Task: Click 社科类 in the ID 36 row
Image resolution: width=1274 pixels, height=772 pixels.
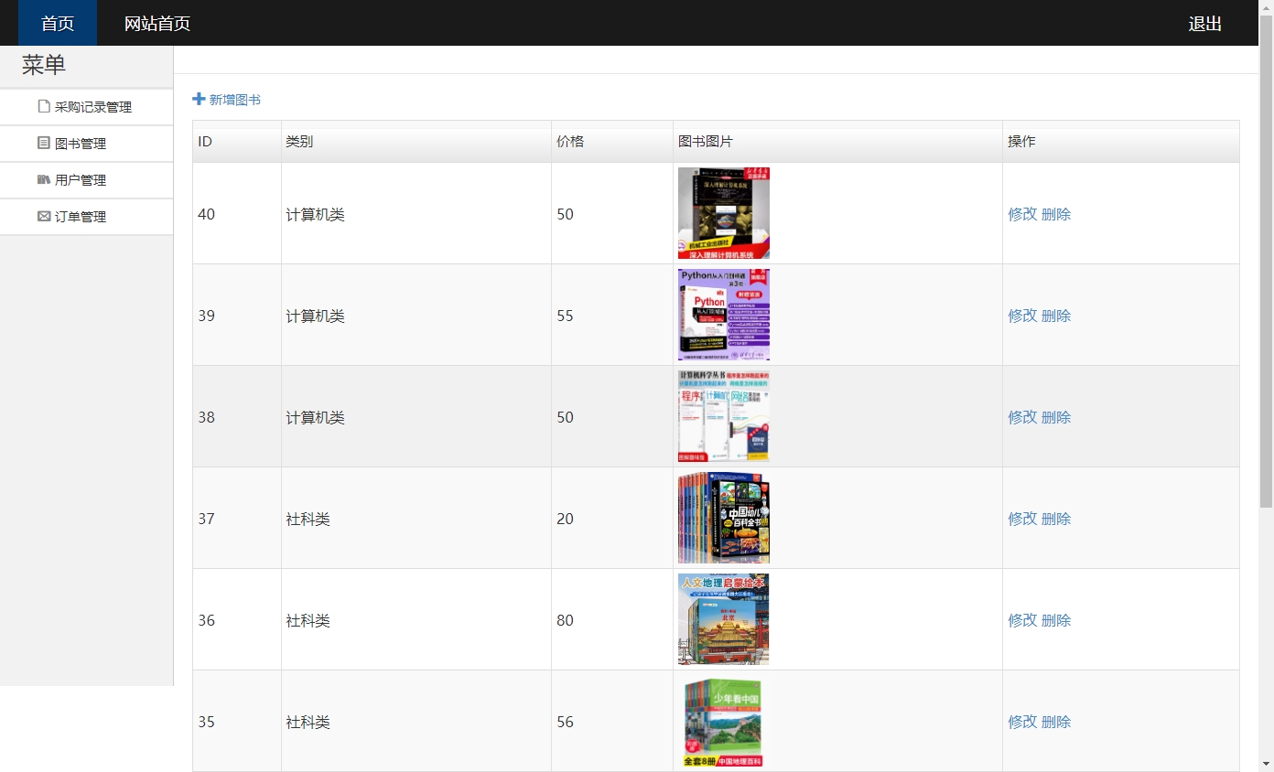Action: click(x=308, y=620)
